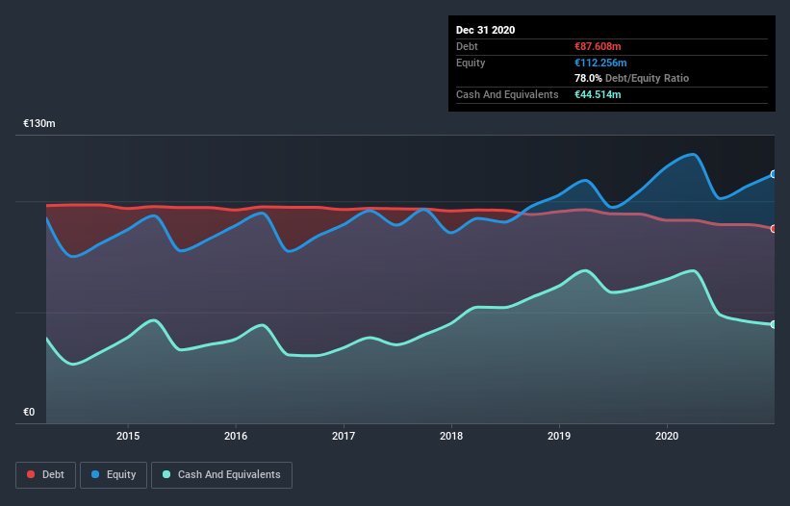Click the 2020 x-axis label
The height and width of the screenshot is (506, 790).
tap(667, 436)
